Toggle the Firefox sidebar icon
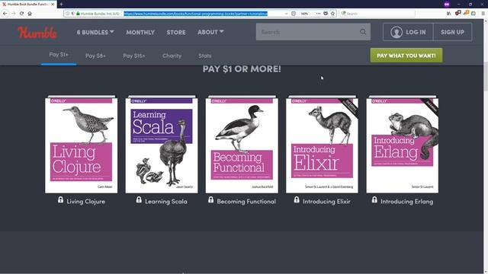 coord(474,14)
